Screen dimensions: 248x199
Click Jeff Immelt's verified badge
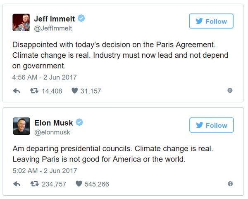[81, 19]
